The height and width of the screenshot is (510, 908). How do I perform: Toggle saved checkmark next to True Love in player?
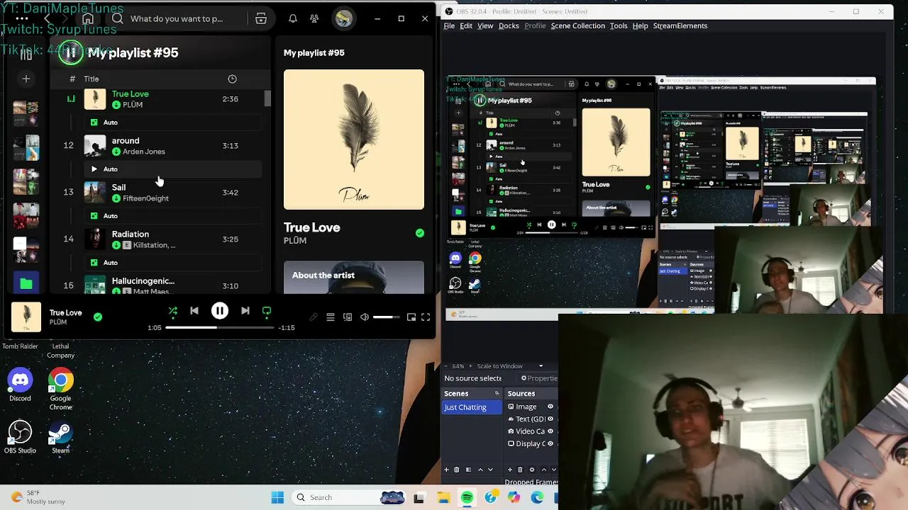(98, 317)
